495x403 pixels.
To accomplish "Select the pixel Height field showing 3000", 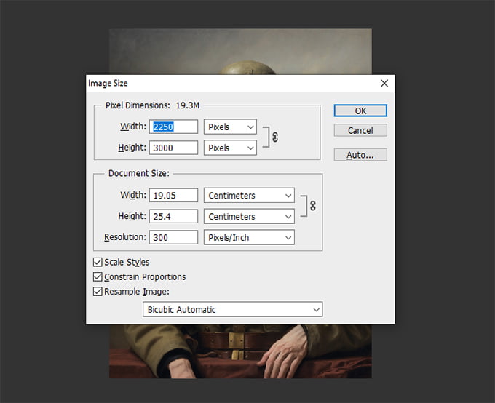I will 174,148.
